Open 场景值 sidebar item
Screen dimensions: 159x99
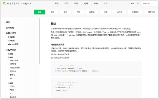coord(10,54)
